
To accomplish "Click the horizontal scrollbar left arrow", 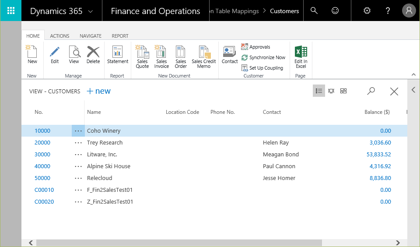I will [x=31, y=243].
